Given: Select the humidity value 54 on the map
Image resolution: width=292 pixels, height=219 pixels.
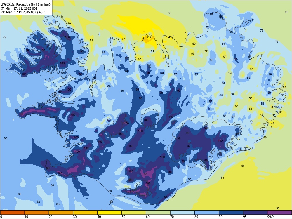Looking at the screenshot, I should [252, 69].
